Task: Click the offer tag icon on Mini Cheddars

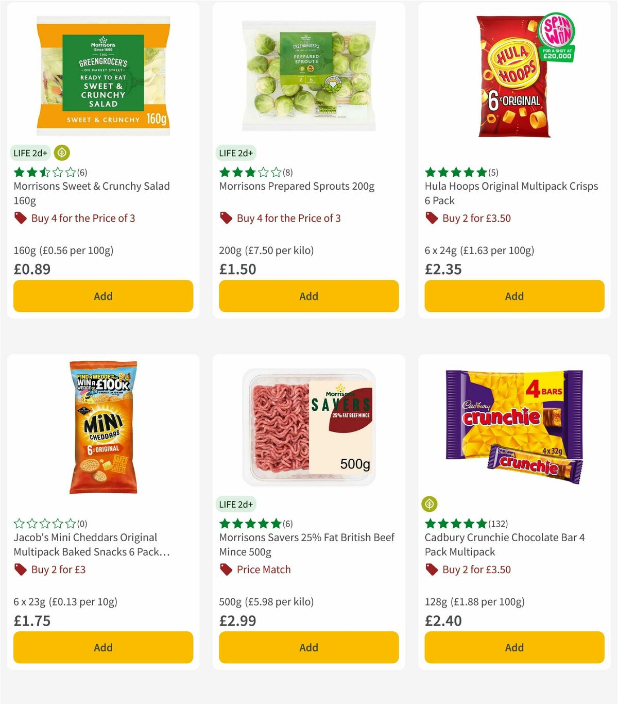Action: pos(20,569)
